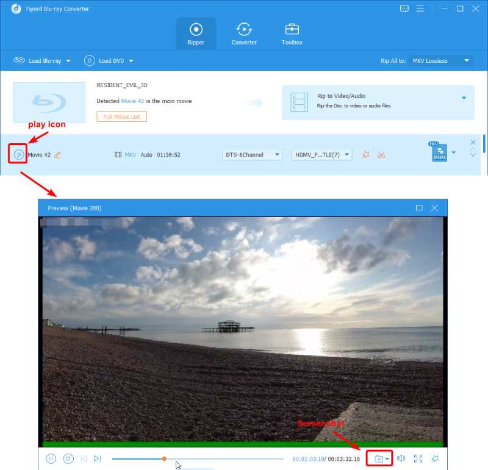Move Movie 42 down with the down chevron

pos(473,155)
